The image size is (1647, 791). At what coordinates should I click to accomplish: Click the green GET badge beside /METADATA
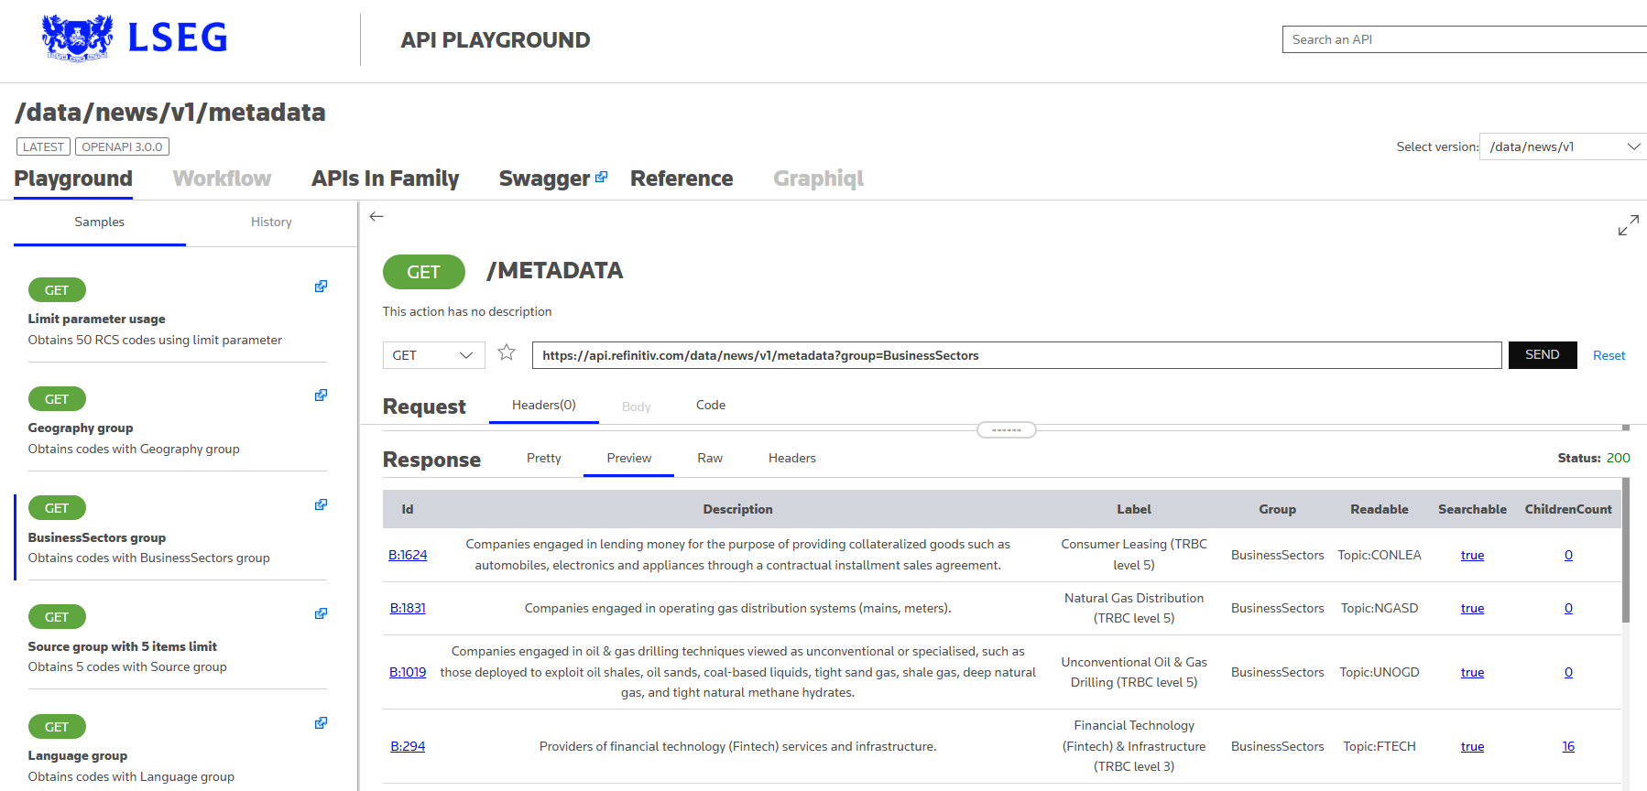[x=423, y=272]
